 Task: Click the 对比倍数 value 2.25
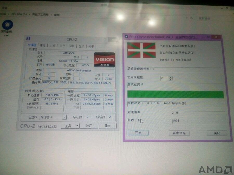[x=198, y=113]
